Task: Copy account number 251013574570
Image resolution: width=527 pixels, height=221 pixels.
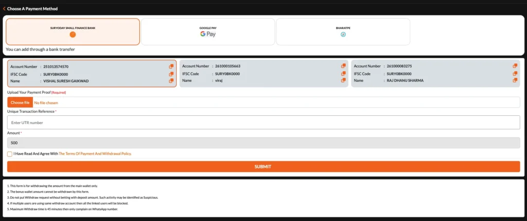Action: point(171,66)
